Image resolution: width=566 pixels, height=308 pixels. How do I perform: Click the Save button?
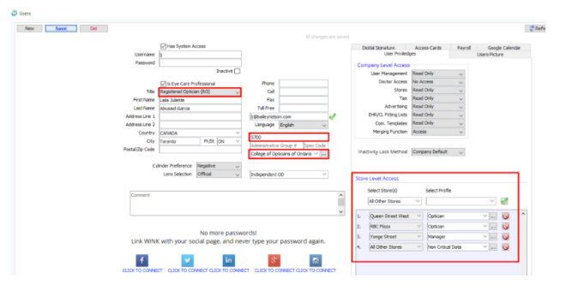[61, 28]
